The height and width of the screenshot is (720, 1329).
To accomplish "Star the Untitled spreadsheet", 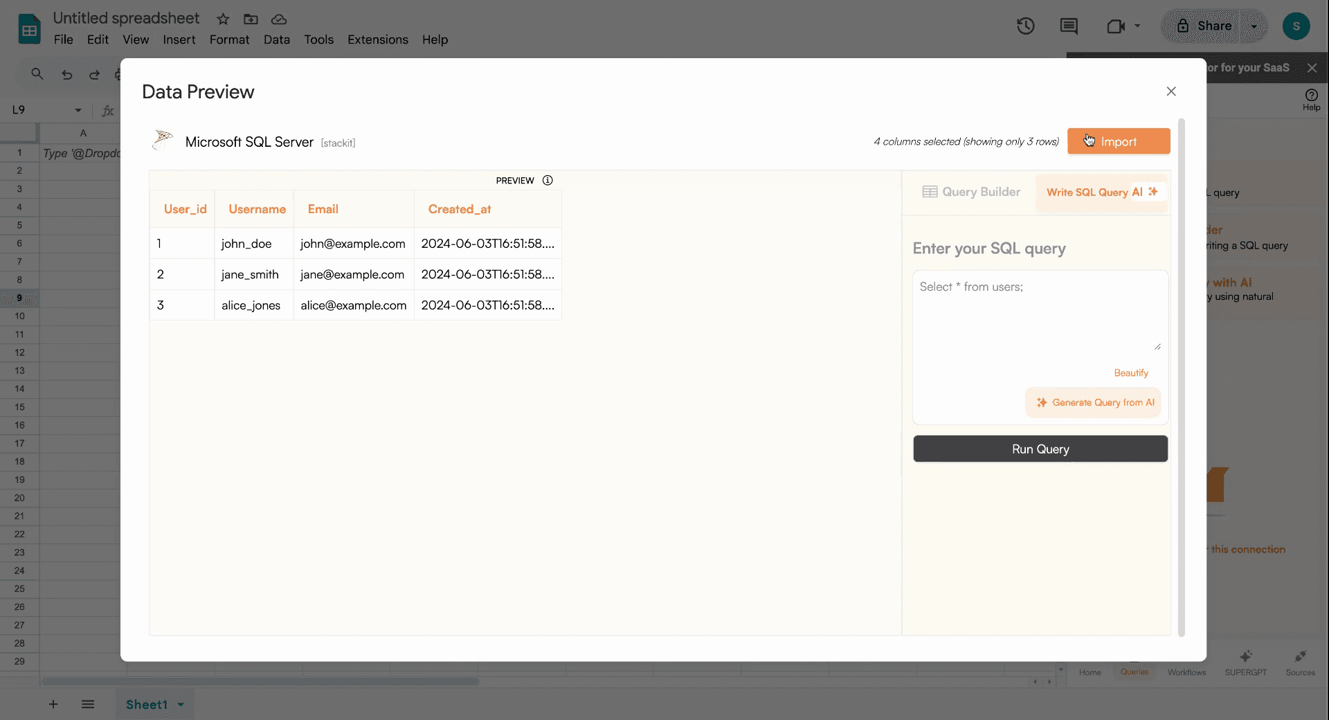I will pos(223,19).
